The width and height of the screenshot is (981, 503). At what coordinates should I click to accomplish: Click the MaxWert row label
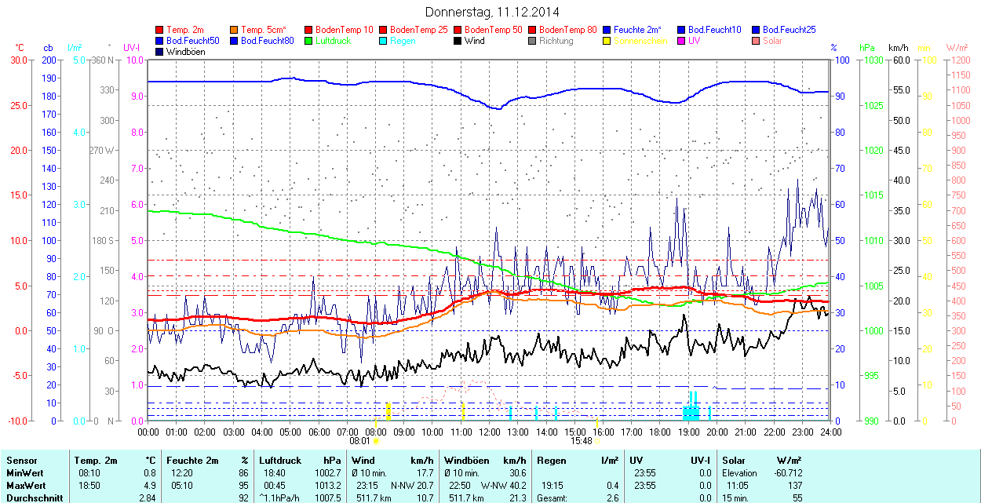coord(27,486)
